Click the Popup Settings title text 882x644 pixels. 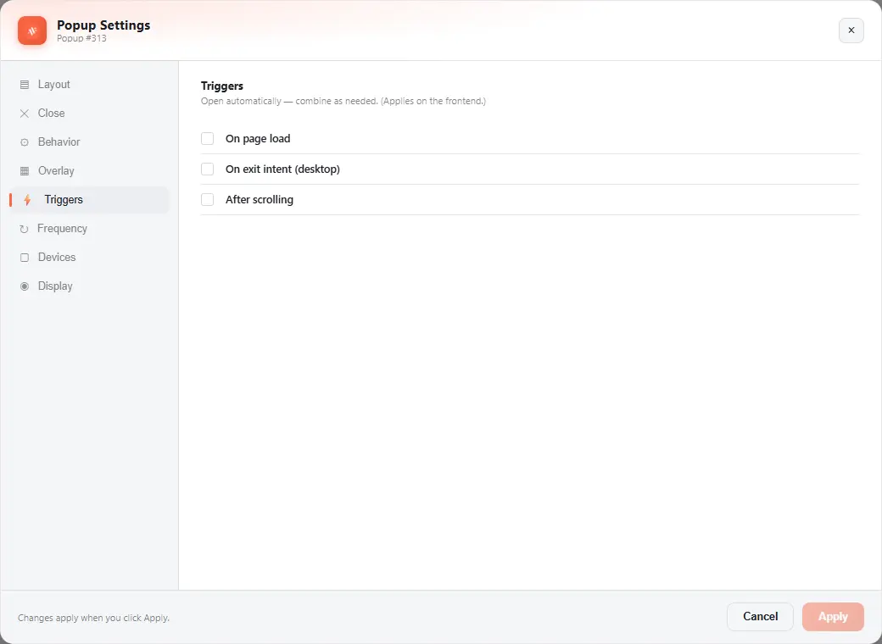(x=103, y=25)
